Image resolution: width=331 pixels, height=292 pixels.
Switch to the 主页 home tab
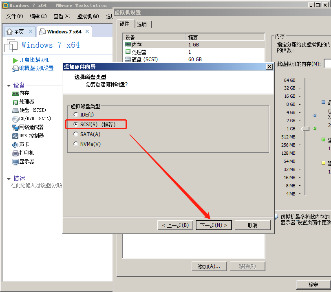click(x=19, y=32)
